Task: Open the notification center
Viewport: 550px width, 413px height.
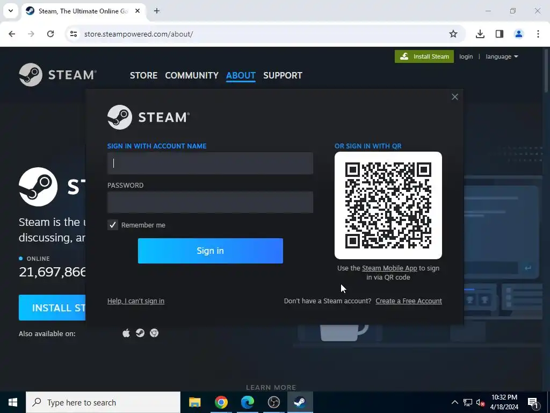Action: [533, 402]
